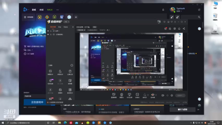Open the 读弹幕 tool icon
Viewport: 222px width, 125px height.
tap(70, 82)
